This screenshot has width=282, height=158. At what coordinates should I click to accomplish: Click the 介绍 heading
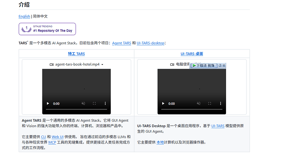[x=24, y=4]
